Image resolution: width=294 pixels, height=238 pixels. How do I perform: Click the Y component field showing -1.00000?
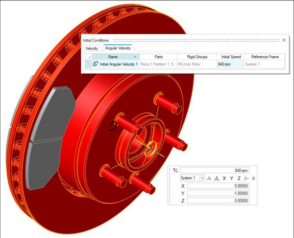(x=221, y=193)
